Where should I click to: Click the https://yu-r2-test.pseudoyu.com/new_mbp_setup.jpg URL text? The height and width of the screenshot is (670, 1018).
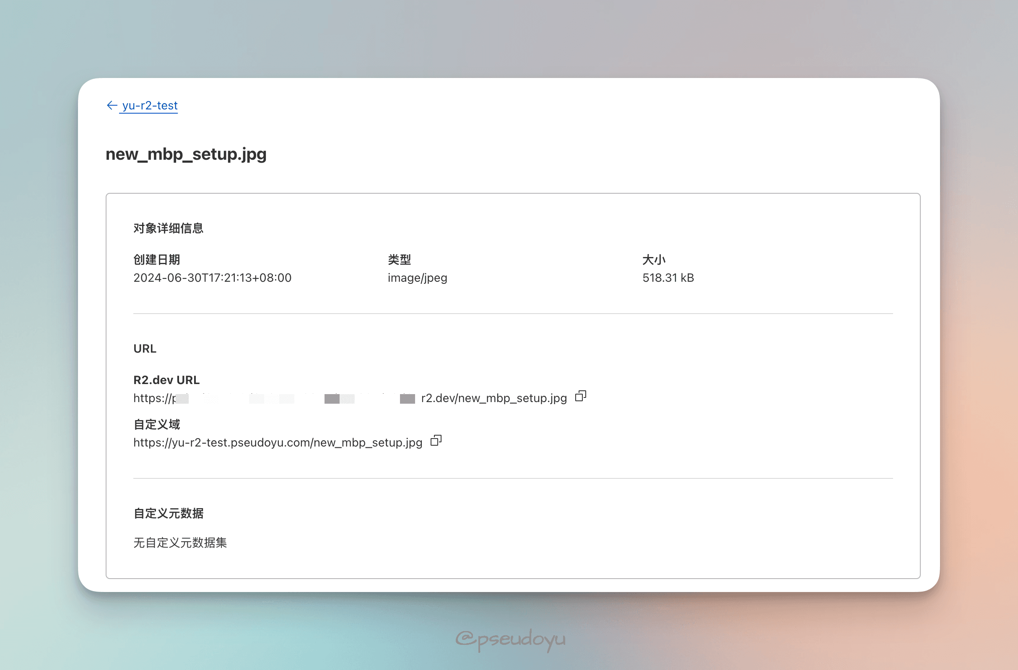tap(278, 443)
